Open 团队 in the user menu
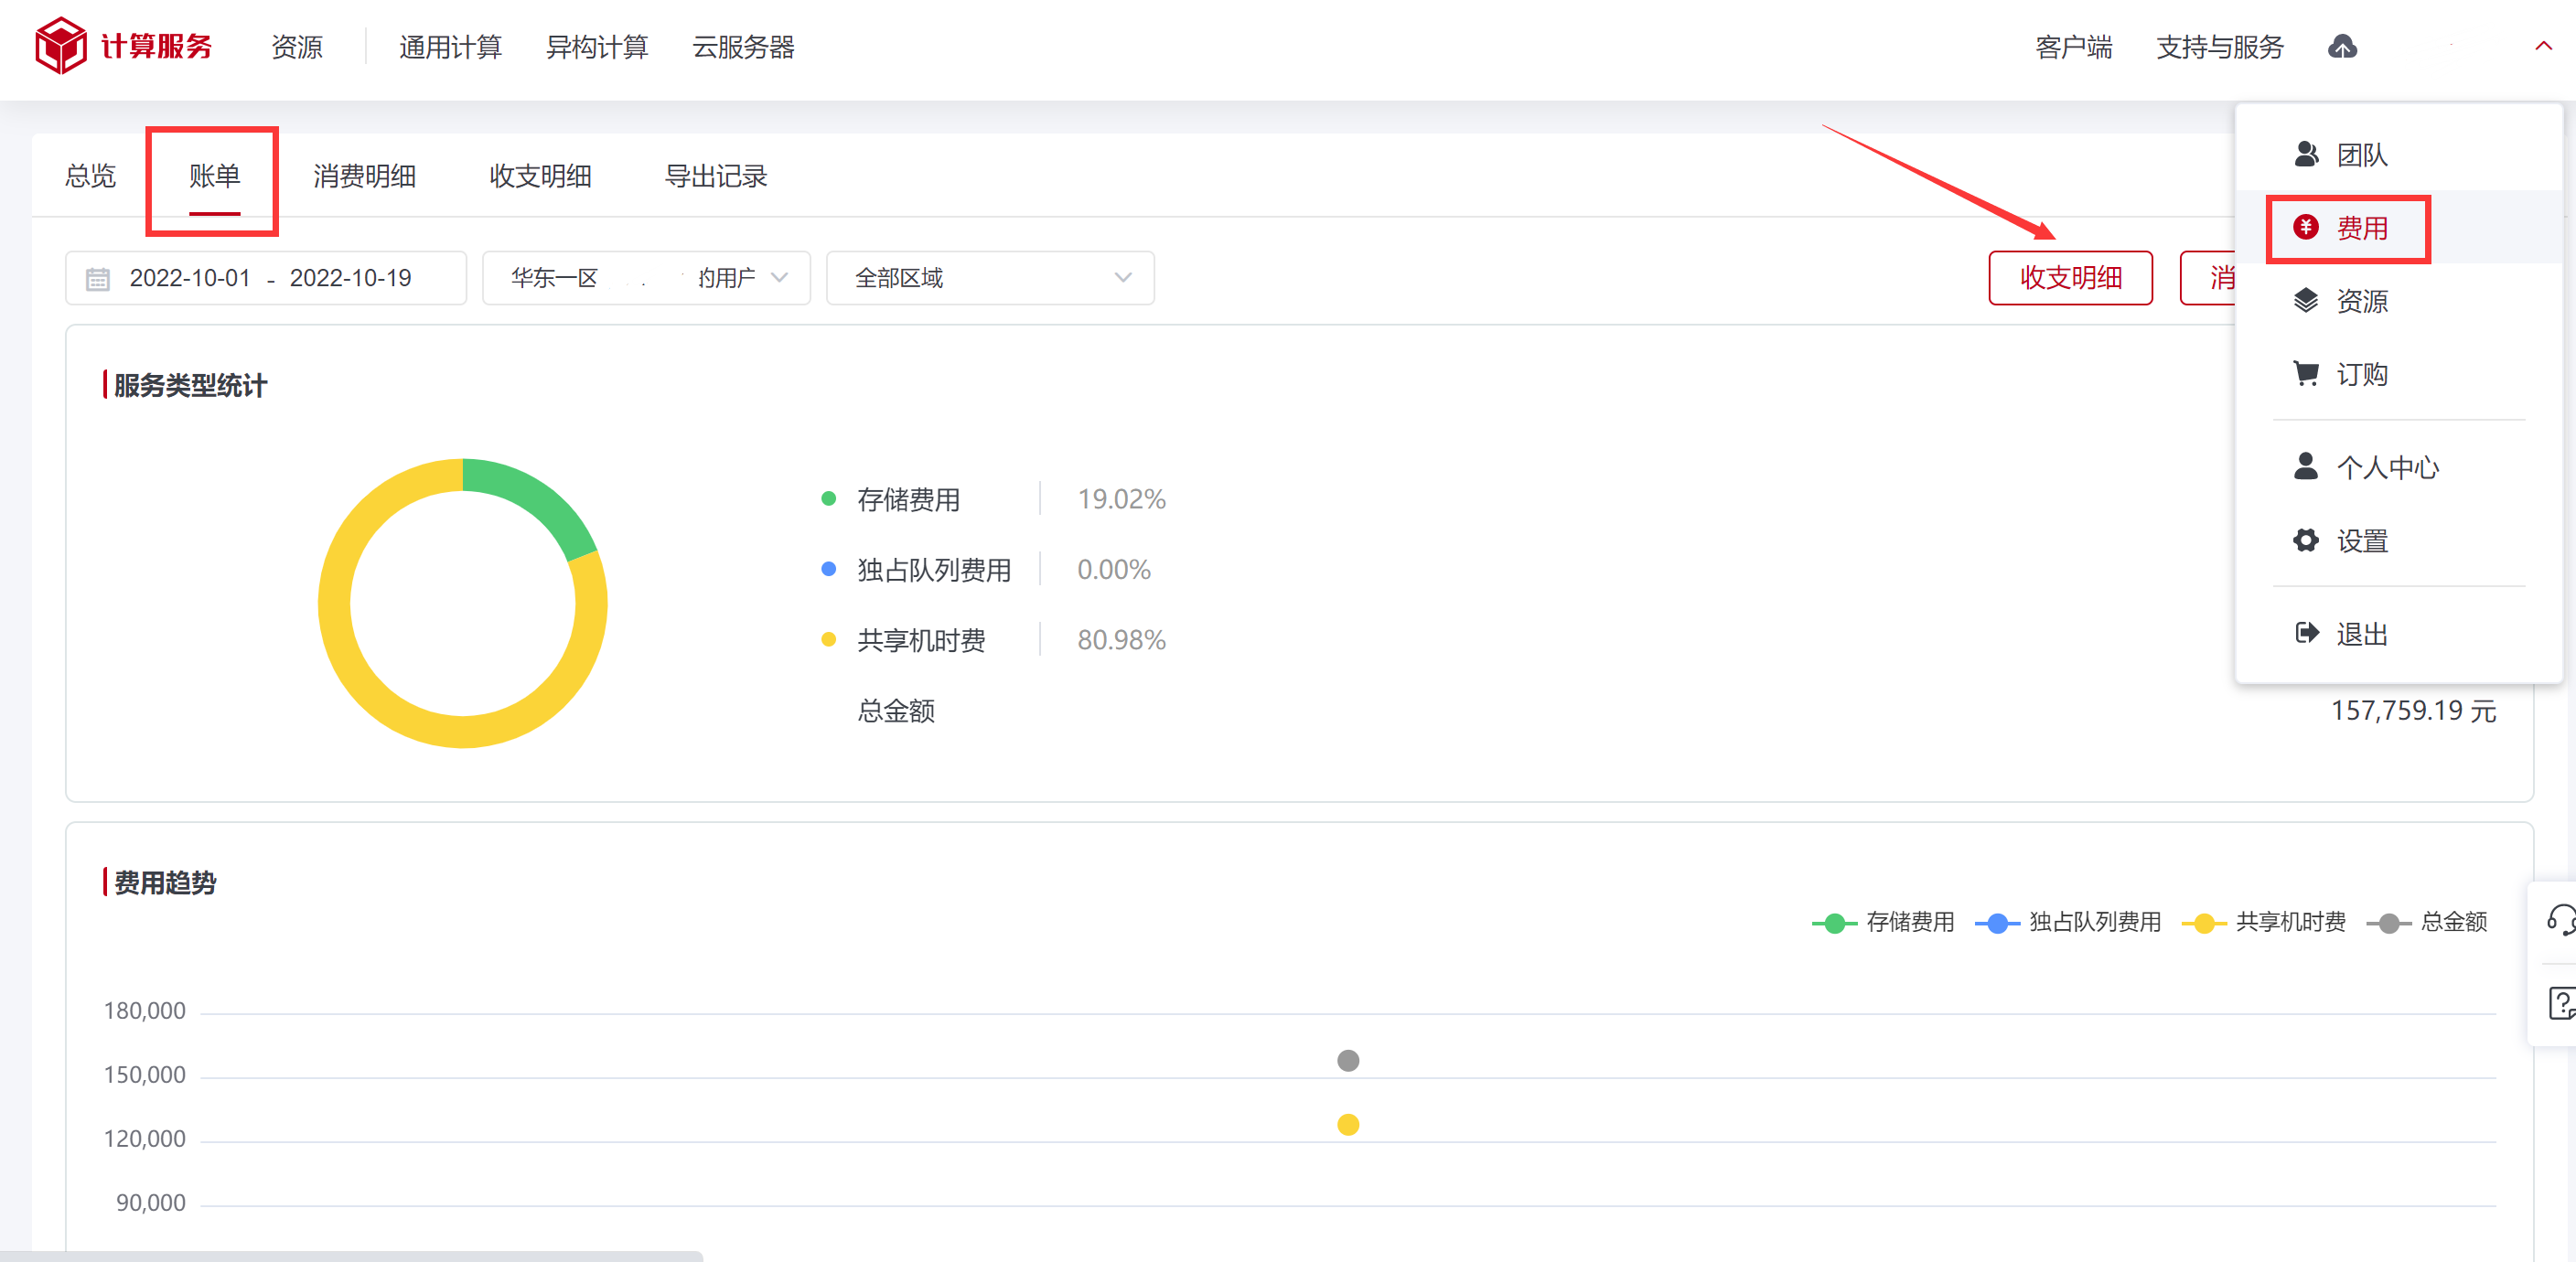The height and width of the screenshot is (1262, 2576). point(2398,154)
